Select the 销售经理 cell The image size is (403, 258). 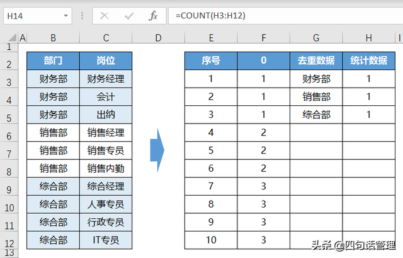coord(106,132)
